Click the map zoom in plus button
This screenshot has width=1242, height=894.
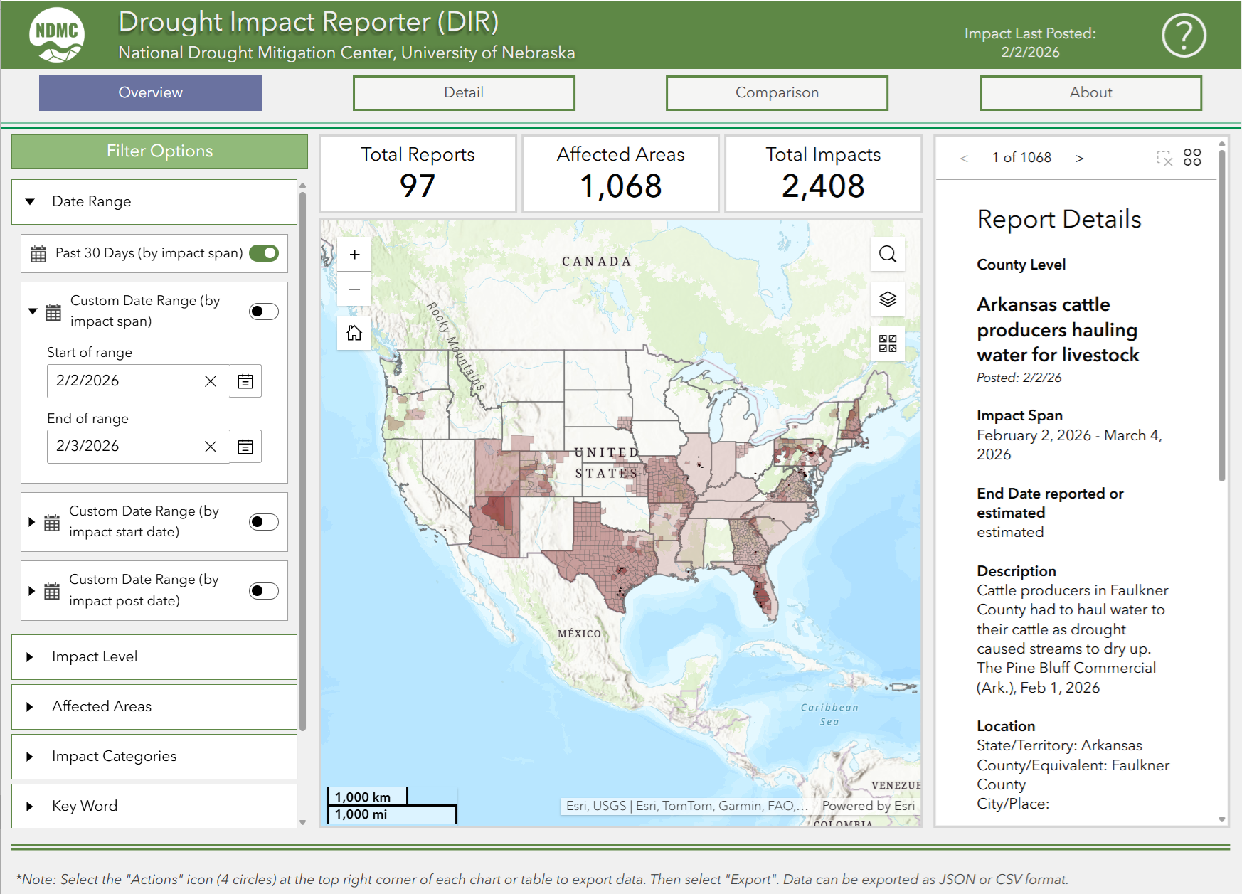(x=354, y=255)
